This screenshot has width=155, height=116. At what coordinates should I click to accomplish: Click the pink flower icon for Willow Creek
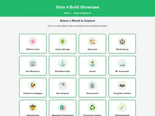[x=33, y=42]
